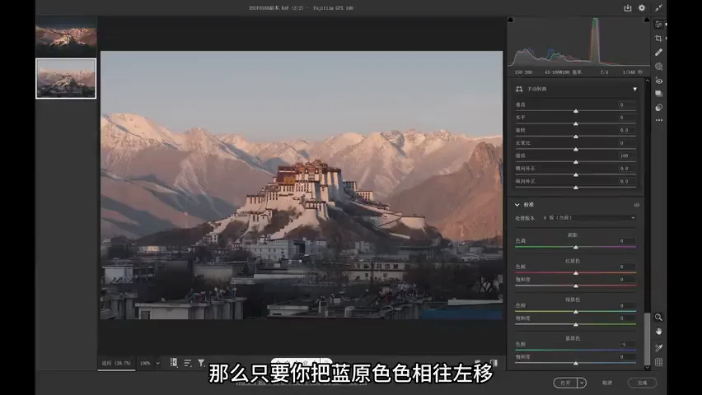Viewport: 702px width, 395px height.
Task: Open the Presets panel icon
Action: 658,107
